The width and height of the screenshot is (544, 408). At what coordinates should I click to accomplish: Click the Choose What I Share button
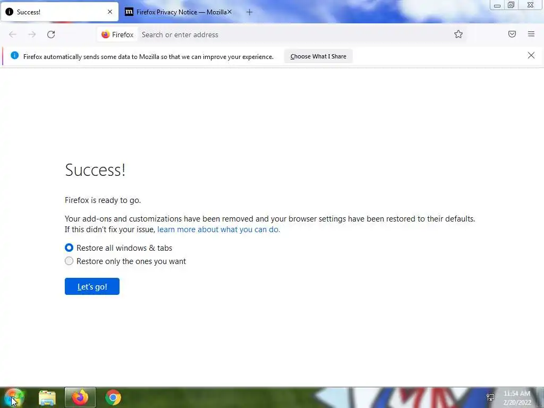[x=318, y=56]
